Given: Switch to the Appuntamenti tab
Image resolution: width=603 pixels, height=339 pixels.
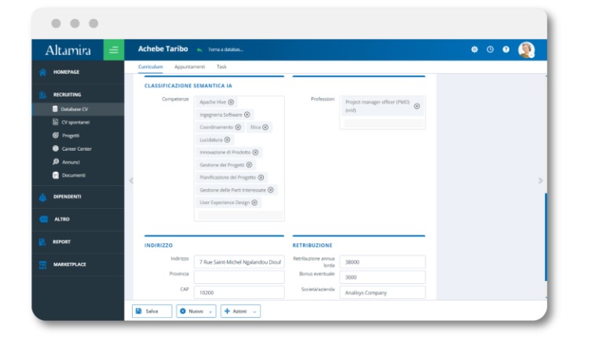Looking at the screenshot, I should coord(189,67).
